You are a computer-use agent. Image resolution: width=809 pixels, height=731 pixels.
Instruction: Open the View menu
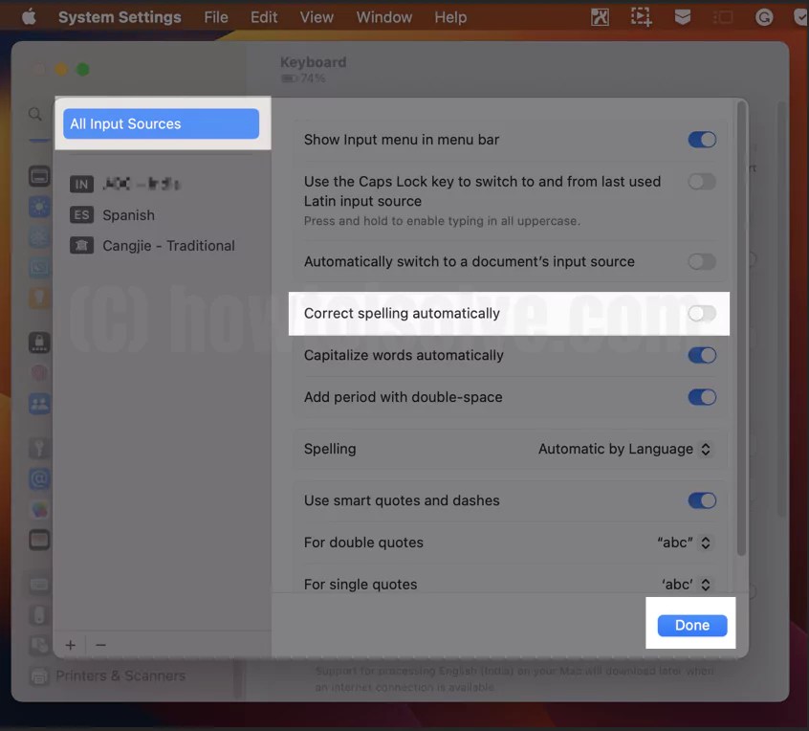point(316,16)
